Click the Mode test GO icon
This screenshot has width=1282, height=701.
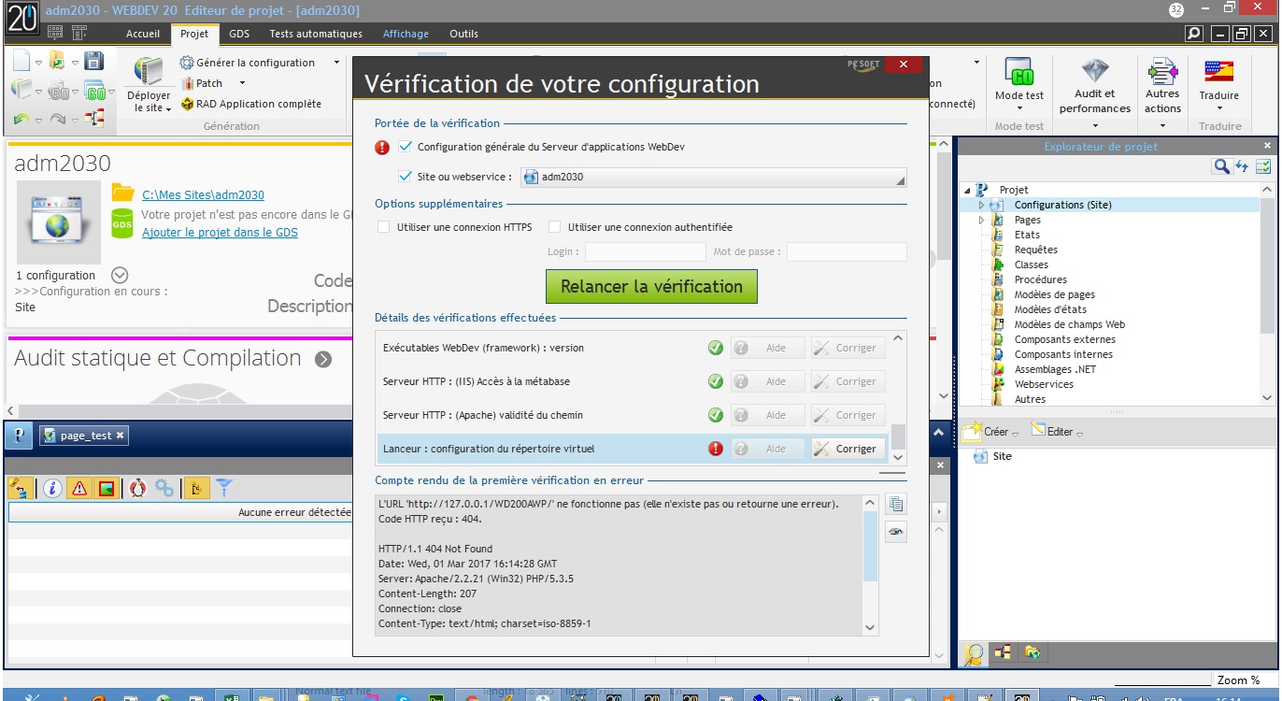(x=1018, y=72)
